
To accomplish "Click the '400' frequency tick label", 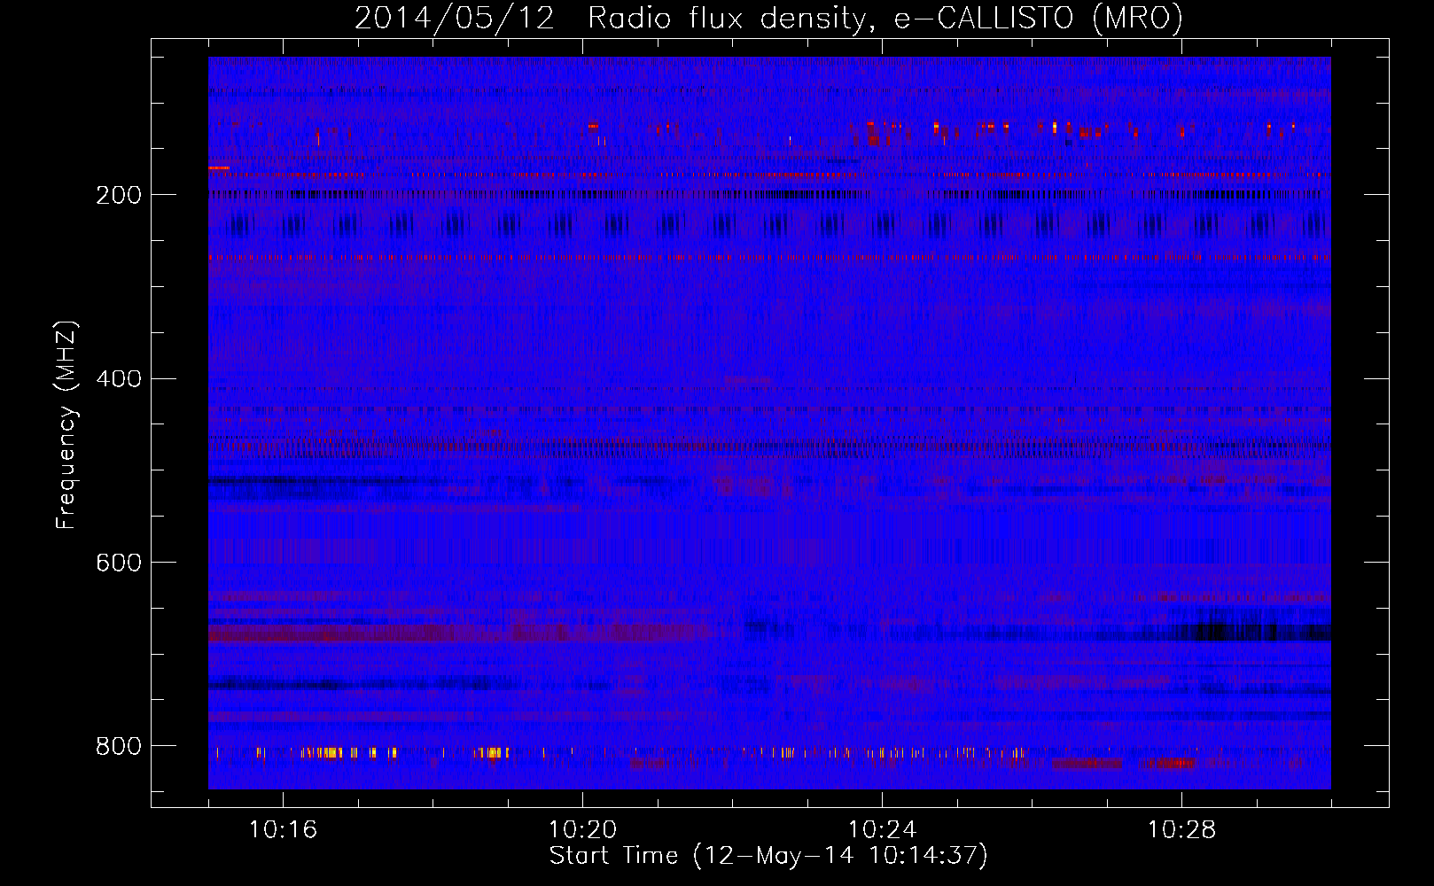I will tap(119, 379).
